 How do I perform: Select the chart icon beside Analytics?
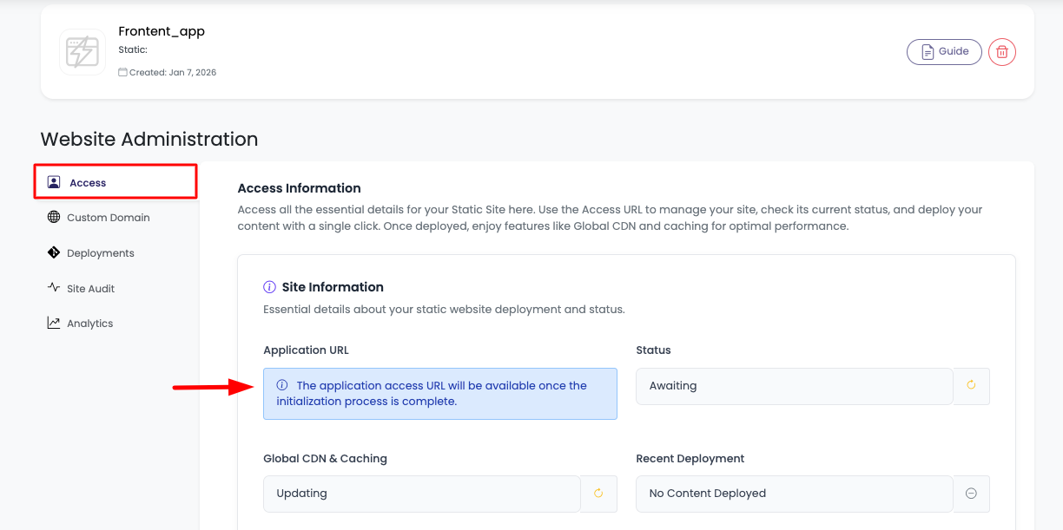click(53, 323)
